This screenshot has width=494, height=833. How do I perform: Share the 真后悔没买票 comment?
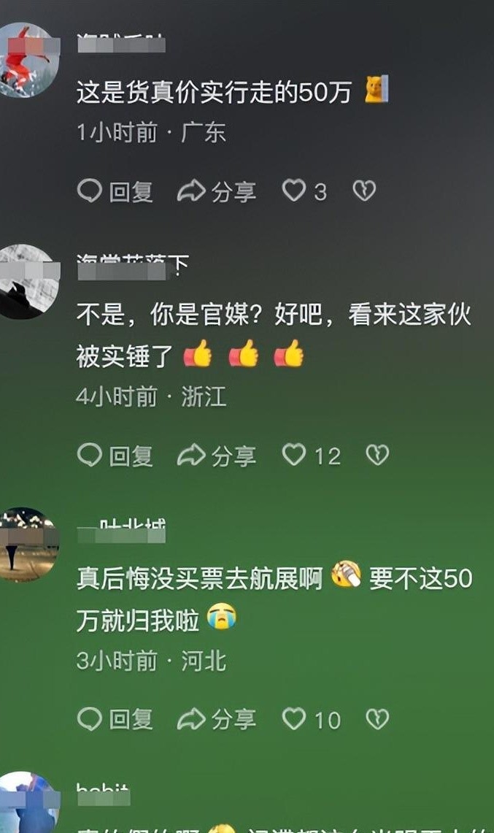pos(217,720)
